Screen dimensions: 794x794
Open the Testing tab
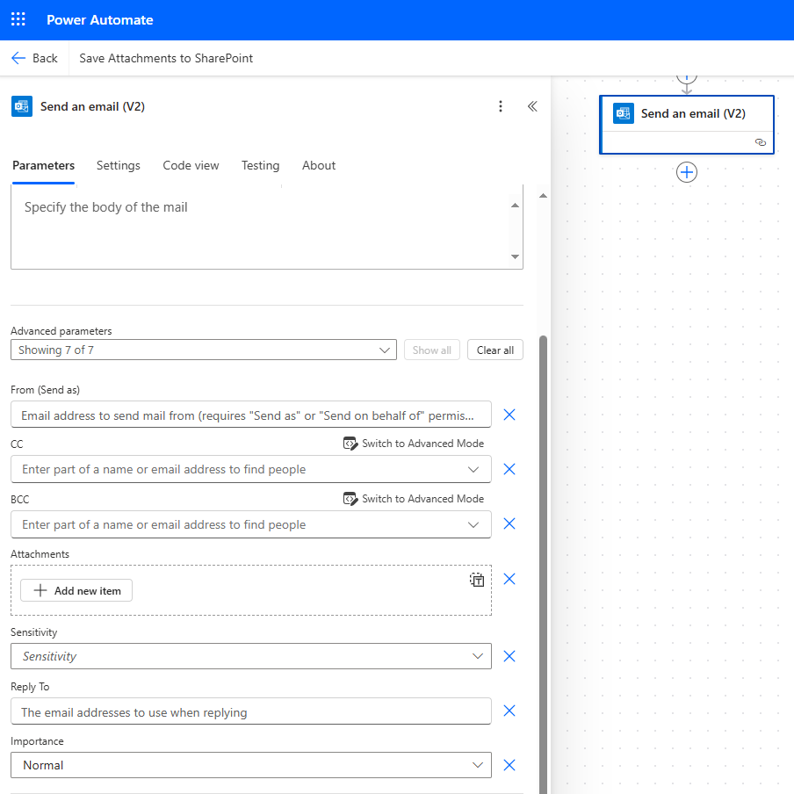260,165
